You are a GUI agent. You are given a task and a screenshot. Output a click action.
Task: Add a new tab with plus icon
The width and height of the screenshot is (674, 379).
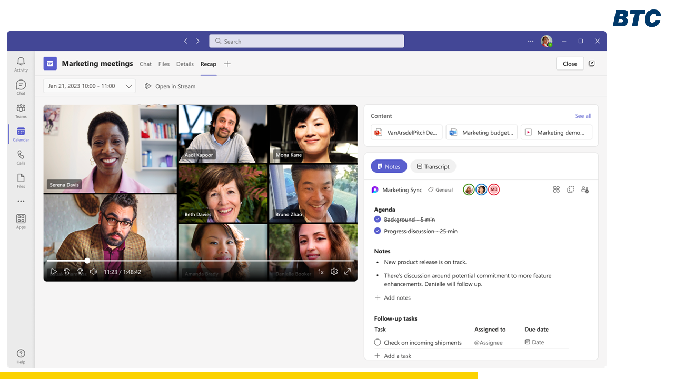(227, 64)
